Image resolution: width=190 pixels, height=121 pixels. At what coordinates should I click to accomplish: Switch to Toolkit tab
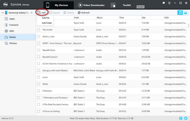(x=127, y=5)
